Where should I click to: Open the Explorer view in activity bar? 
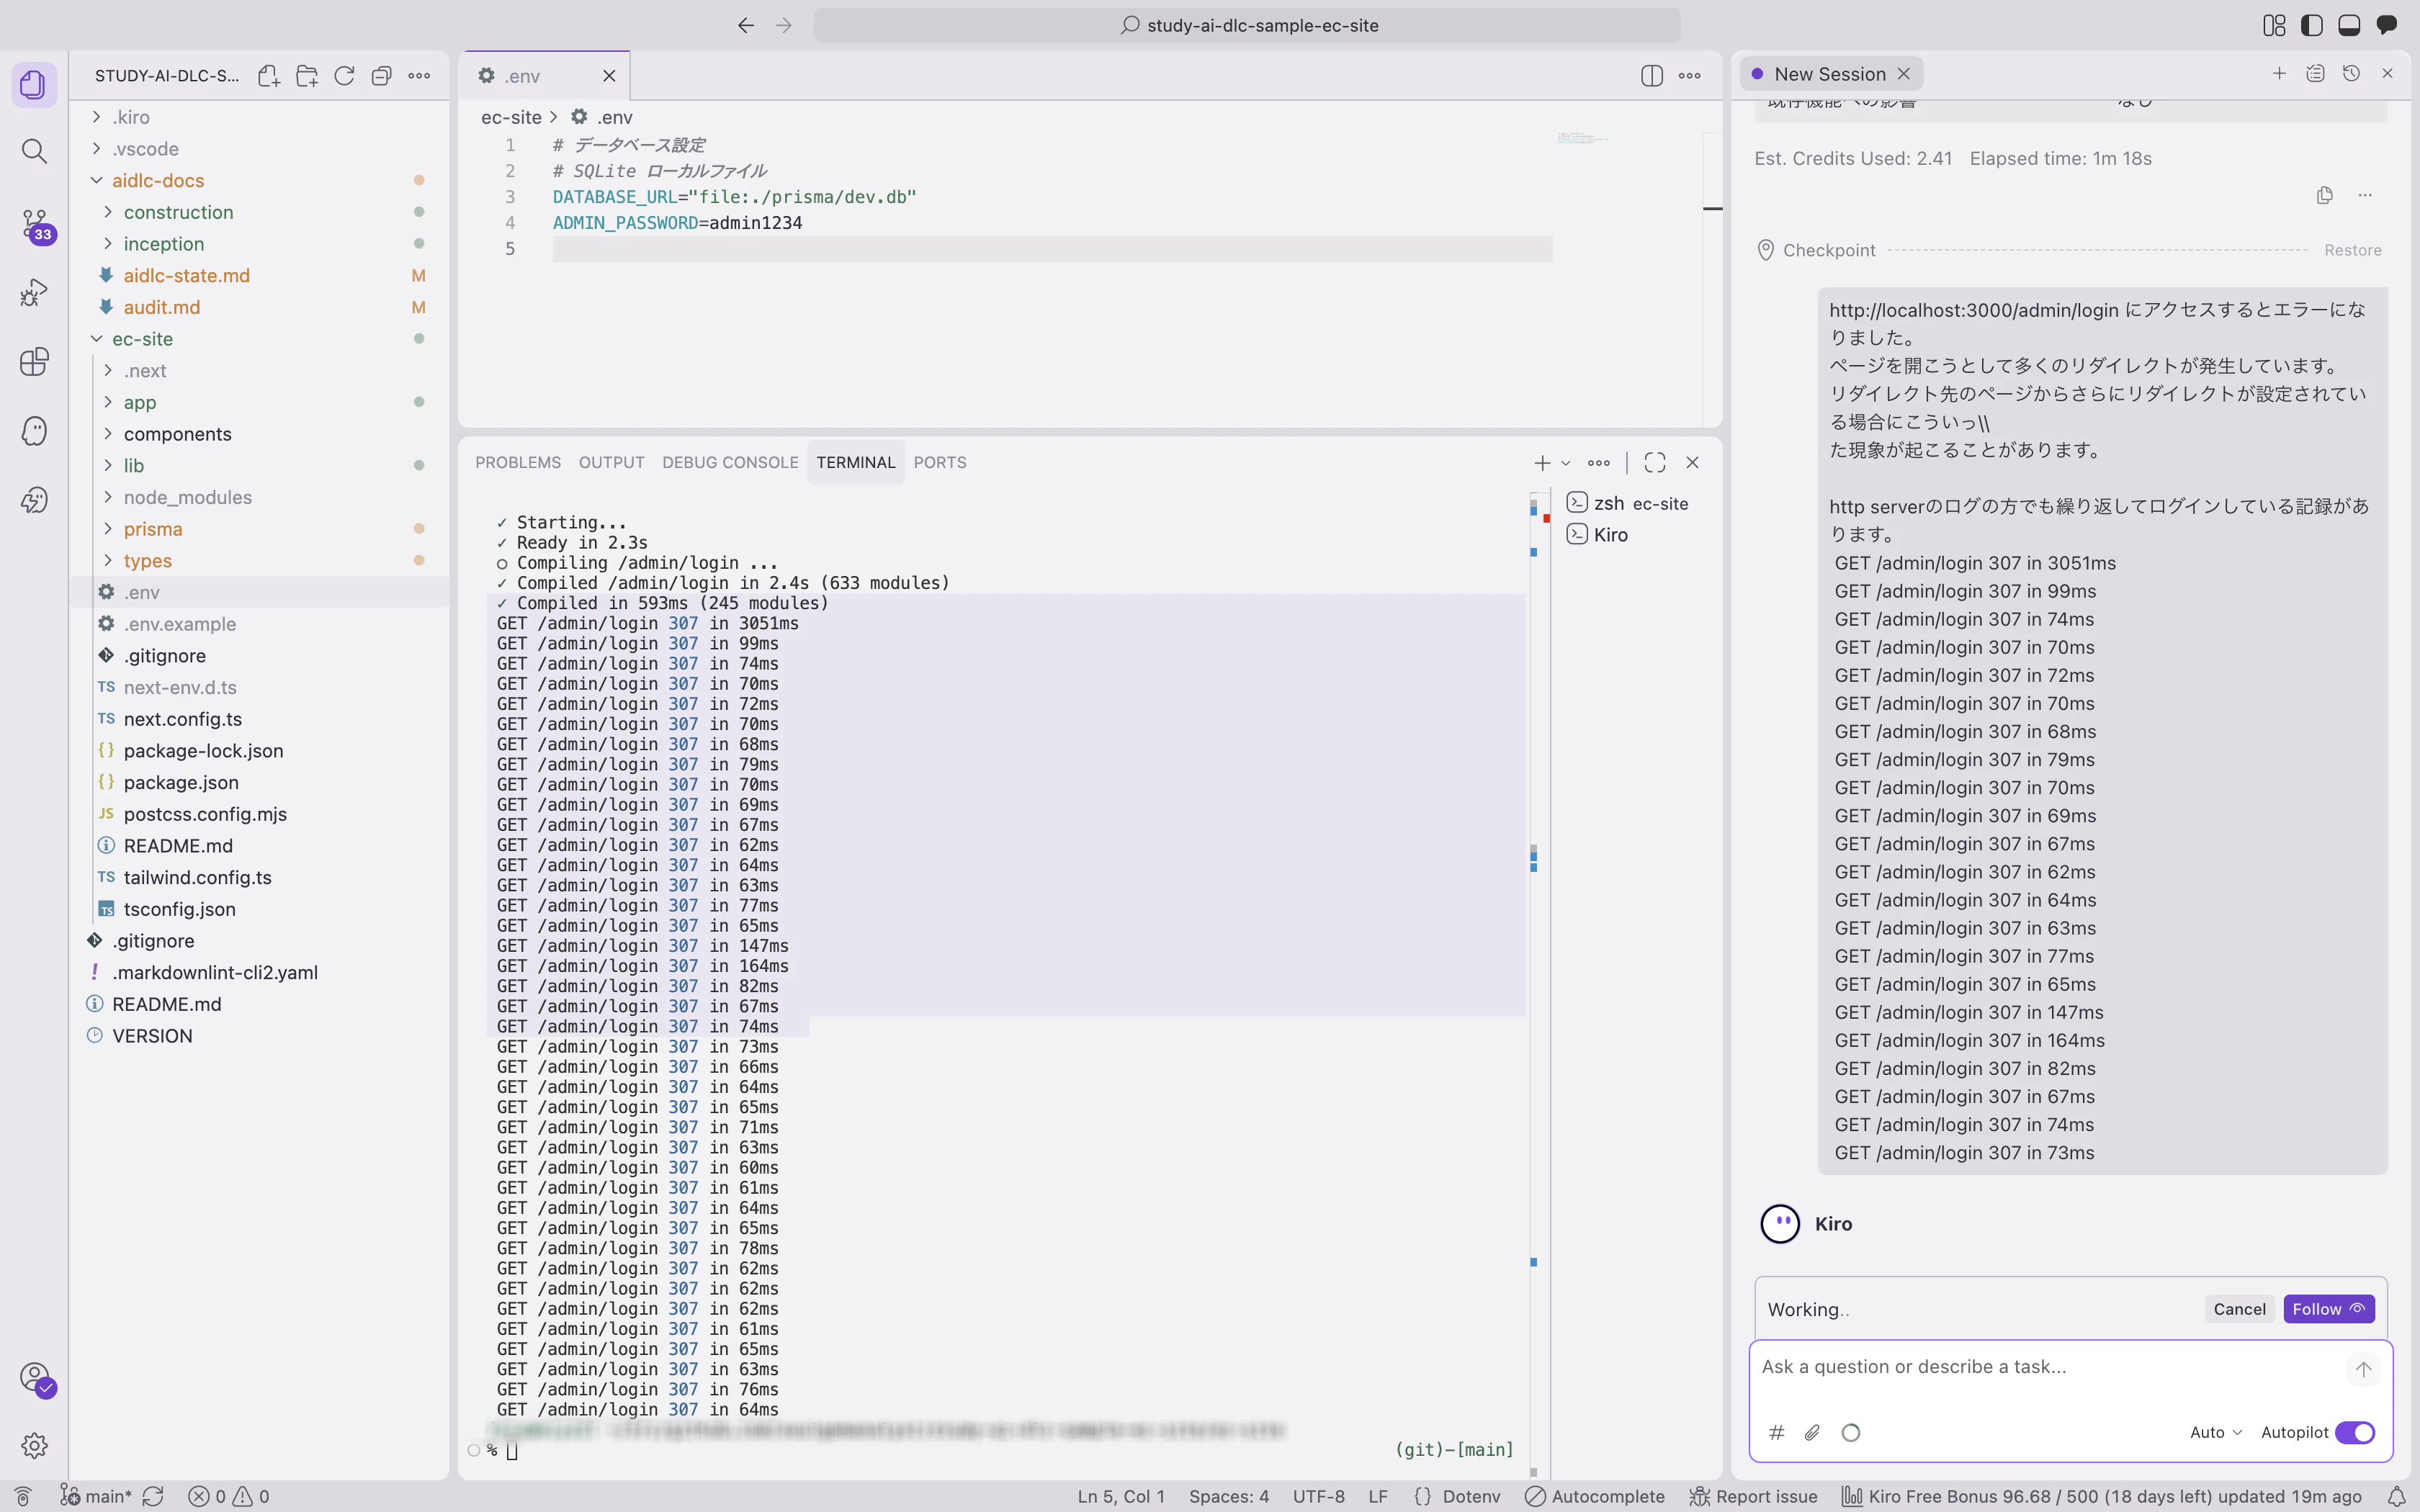[34, 84]
